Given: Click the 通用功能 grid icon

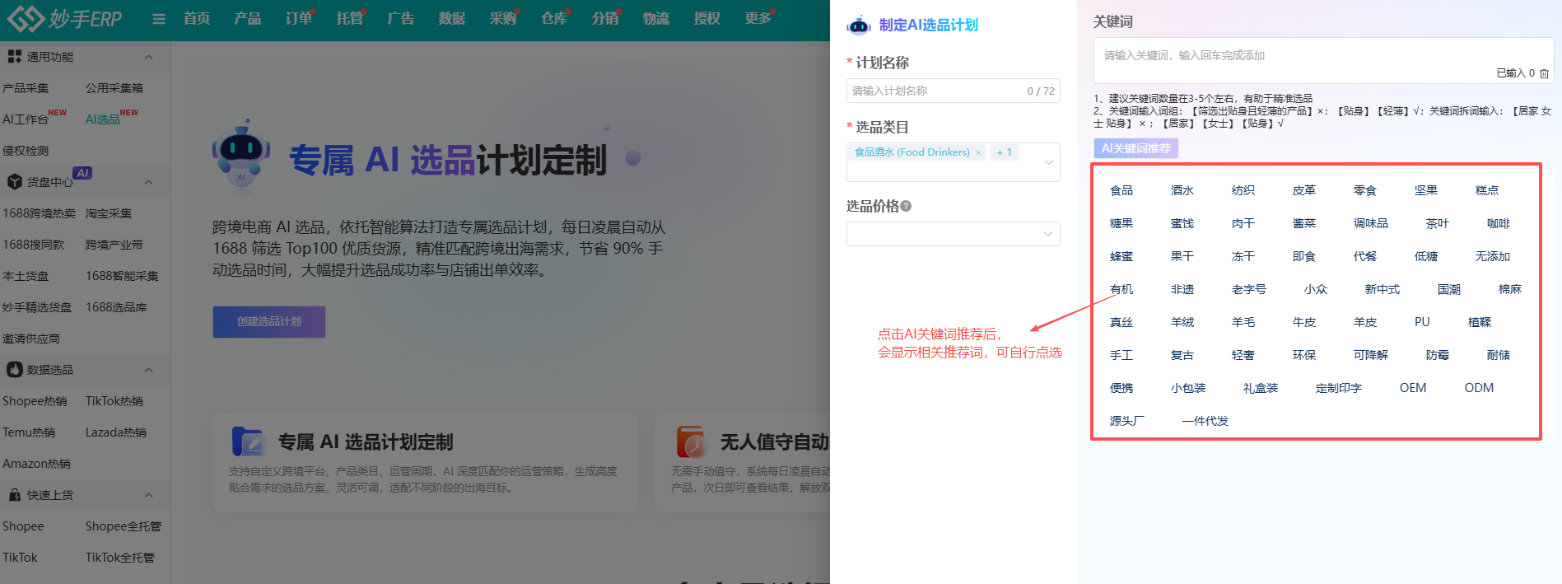Looking at the screenshot, I should [x=14, y=56].
